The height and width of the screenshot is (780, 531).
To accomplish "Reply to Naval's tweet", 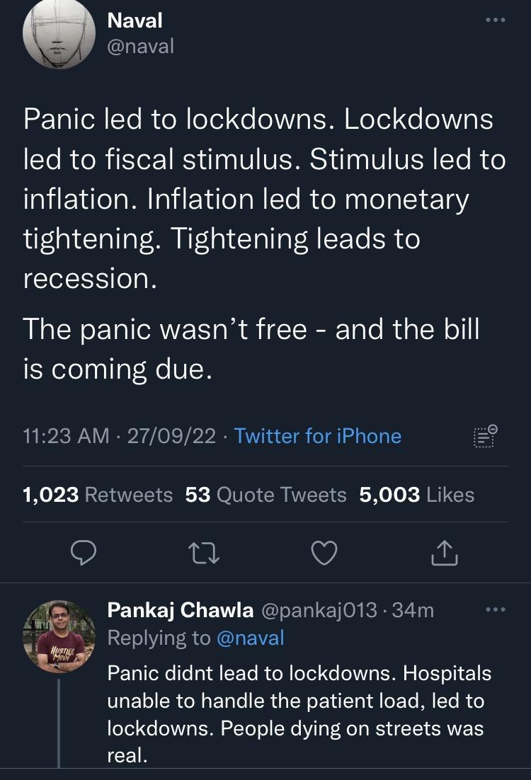I will point(84,554).
